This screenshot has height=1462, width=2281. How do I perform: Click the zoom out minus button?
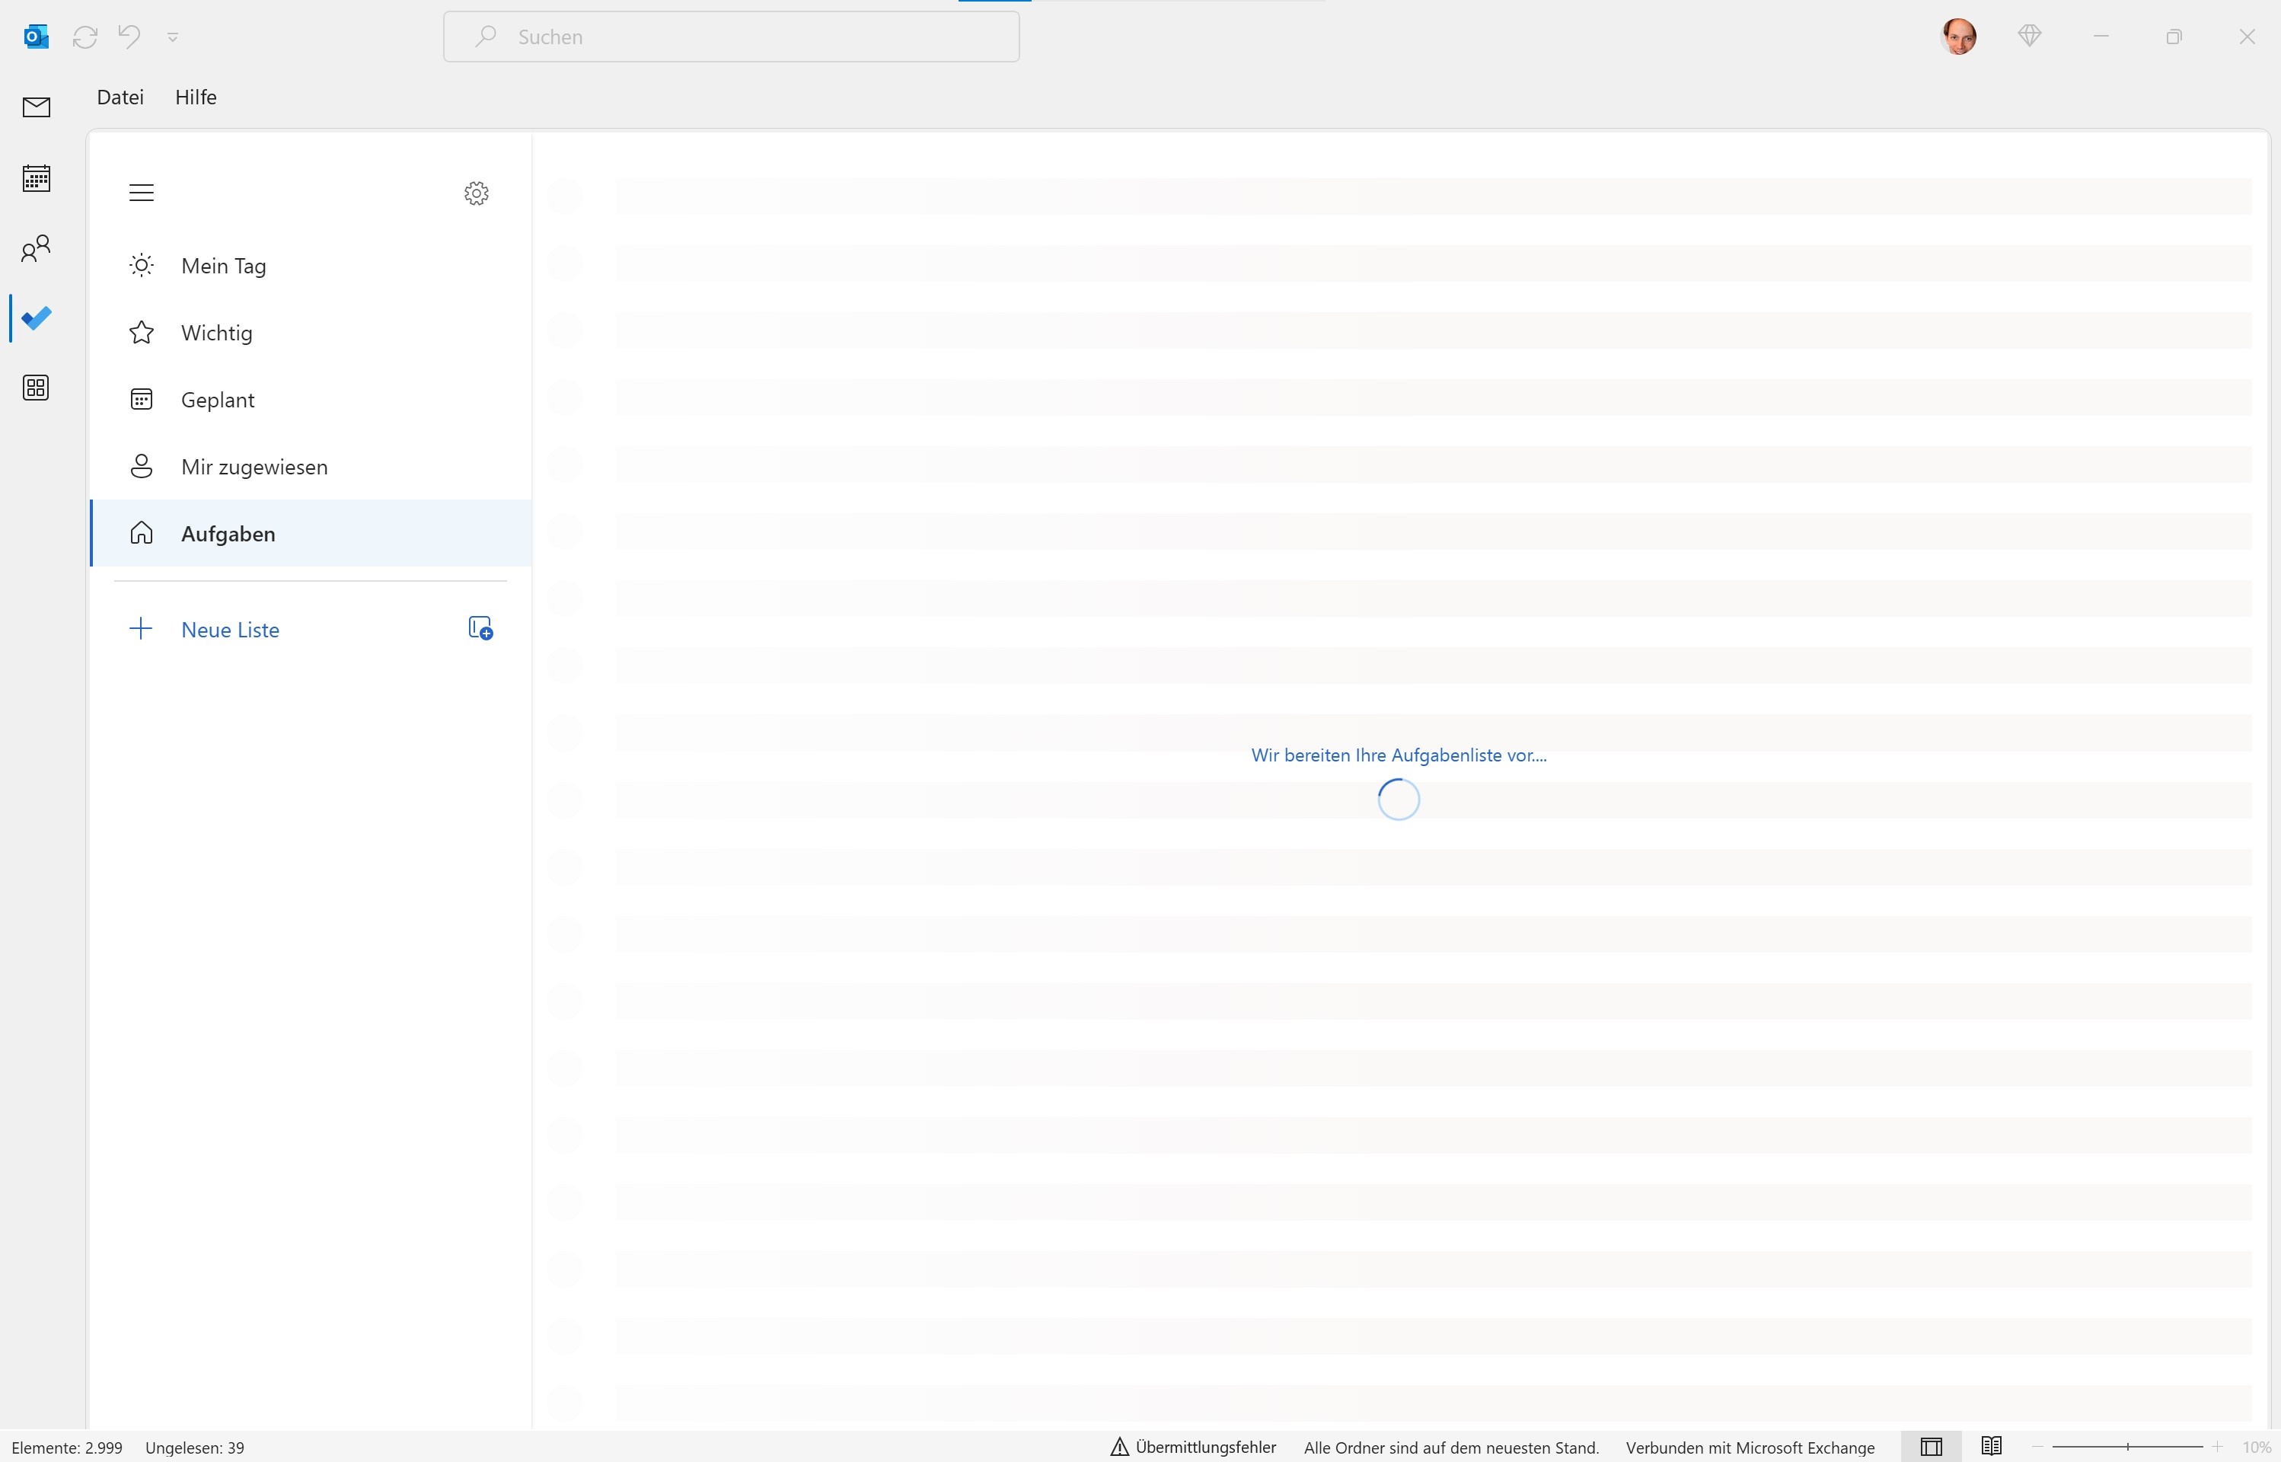point(2037,1447)
